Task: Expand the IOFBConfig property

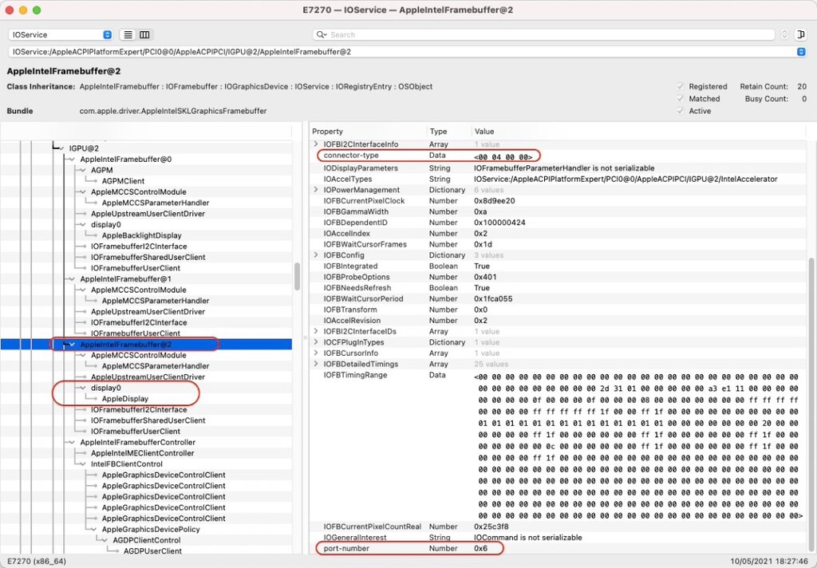Action: 315,255
